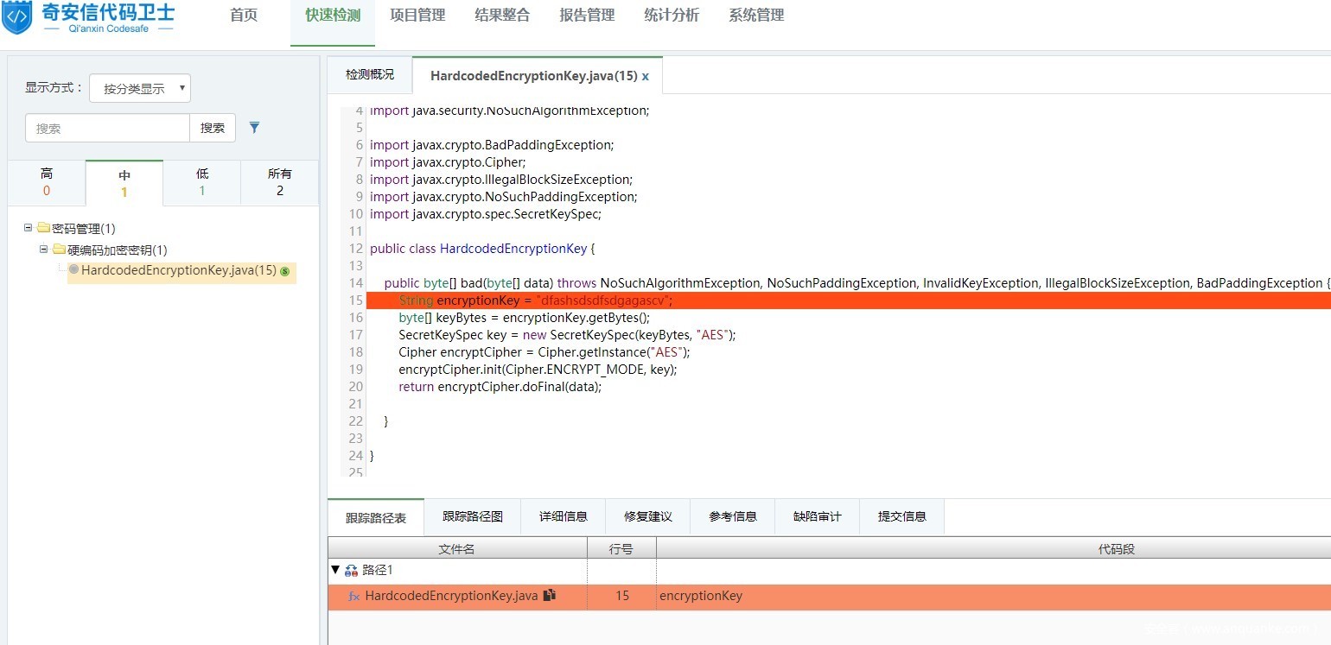This screenshot has height=645, width=1331.
Task: Select HardcodedEncryptionKey.java(15) in the defect tree
Action: [x=178, y=271]
